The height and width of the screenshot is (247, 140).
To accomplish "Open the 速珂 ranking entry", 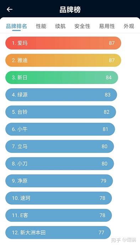I will [59, 198].
